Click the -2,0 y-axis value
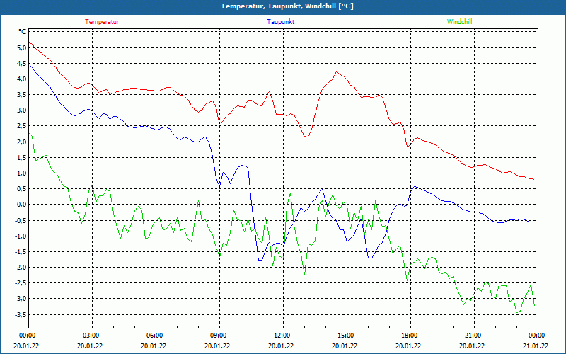This screenshot has width=566, height=354. tap(21, 268)
